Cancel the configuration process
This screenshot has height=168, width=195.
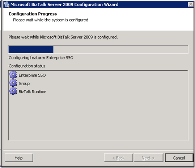[x=179, y=158]
